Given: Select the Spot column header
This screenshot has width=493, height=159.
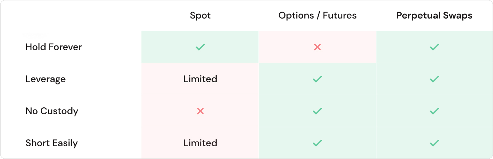Looking at the screenshot, I should [200, 16].
